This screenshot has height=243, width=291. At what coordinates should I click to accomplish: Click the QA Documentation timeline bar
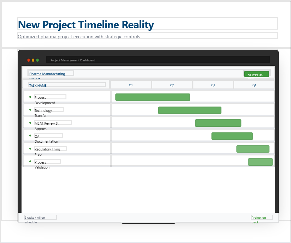[x=232, y=136]
